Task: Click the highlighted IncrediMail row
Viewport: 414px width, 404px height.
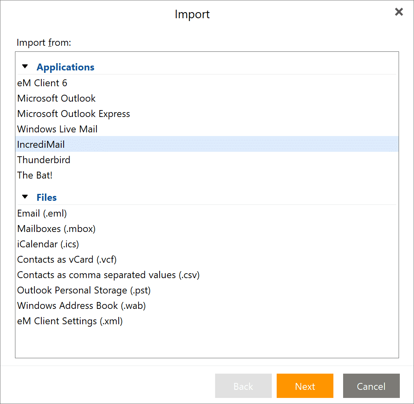Action: click(207, 144)
